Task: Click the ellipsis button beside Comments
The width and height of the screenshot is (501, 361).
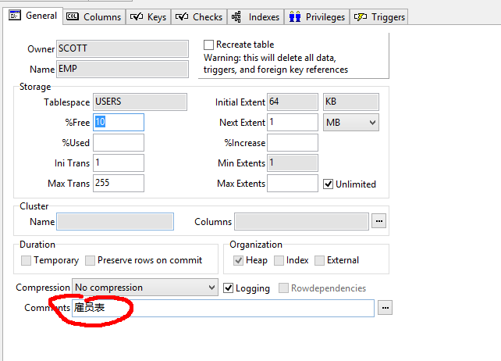Action: point(385,309)
